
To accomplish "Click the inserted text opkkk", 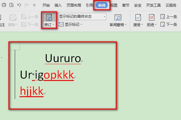I will click(x=59, y=75).
